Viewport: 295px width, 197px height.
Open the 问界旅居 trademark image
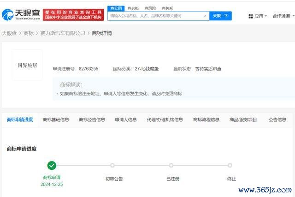pyautogui.click(x=27, y=65)
